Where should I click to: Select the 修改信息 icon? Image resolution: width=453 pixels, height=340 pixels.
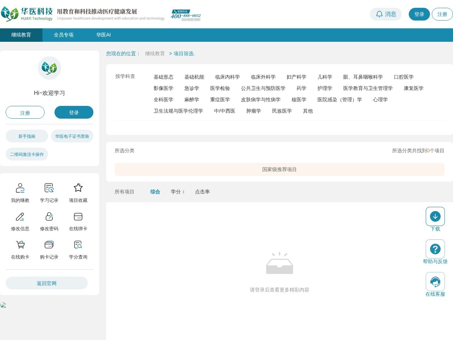point(20,221)
